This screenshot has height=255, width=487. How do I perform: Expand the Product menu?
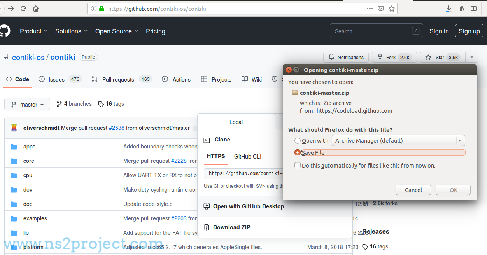(x=34, y=31)
